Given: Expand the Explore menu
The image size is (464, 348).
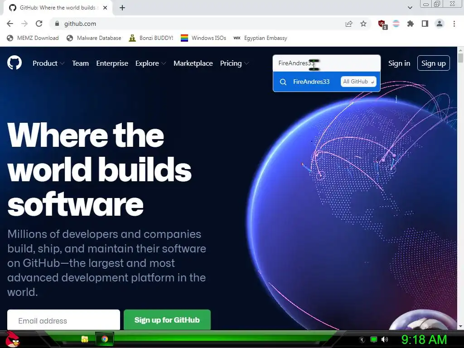Looking at the screenshot, I should coord(150,63).
